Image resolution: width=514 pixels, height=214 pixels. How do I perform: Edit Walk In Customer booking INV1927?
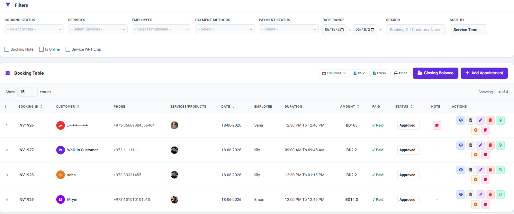click(481, 145)
